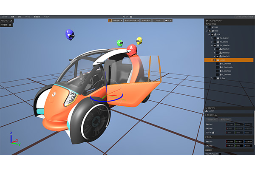Screen dimensions: 255x170
Task: Click the L_DoorOuter mesh icon
Action: coord(221,64)
